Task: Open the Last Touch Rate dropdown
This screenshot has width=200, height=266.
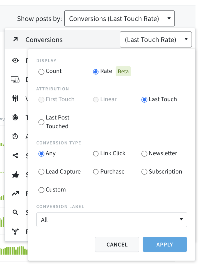Action: [x=156, y=39]
